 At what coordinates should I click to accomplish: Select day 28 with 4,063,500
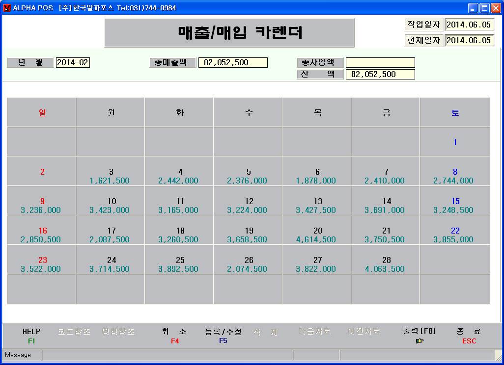[x=386, y=260]
